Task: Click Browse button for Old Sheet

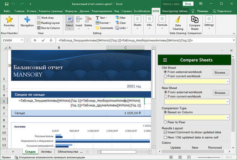Action: (221, 72)
